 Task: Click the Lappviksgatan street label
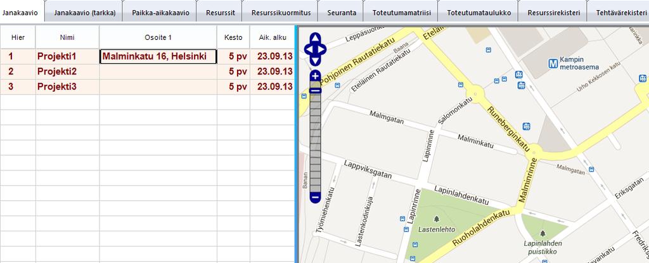tap(367, 170)
